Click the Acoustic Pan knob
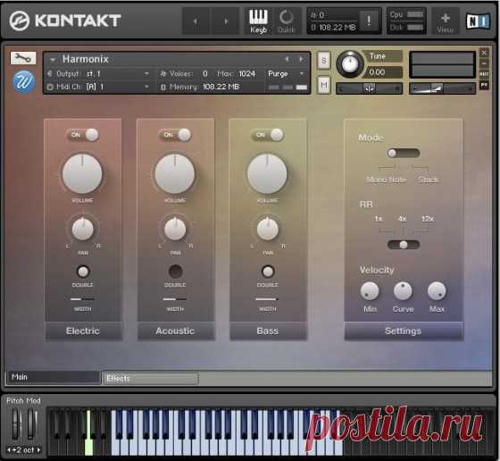500x461 pixels. point(175,229)
